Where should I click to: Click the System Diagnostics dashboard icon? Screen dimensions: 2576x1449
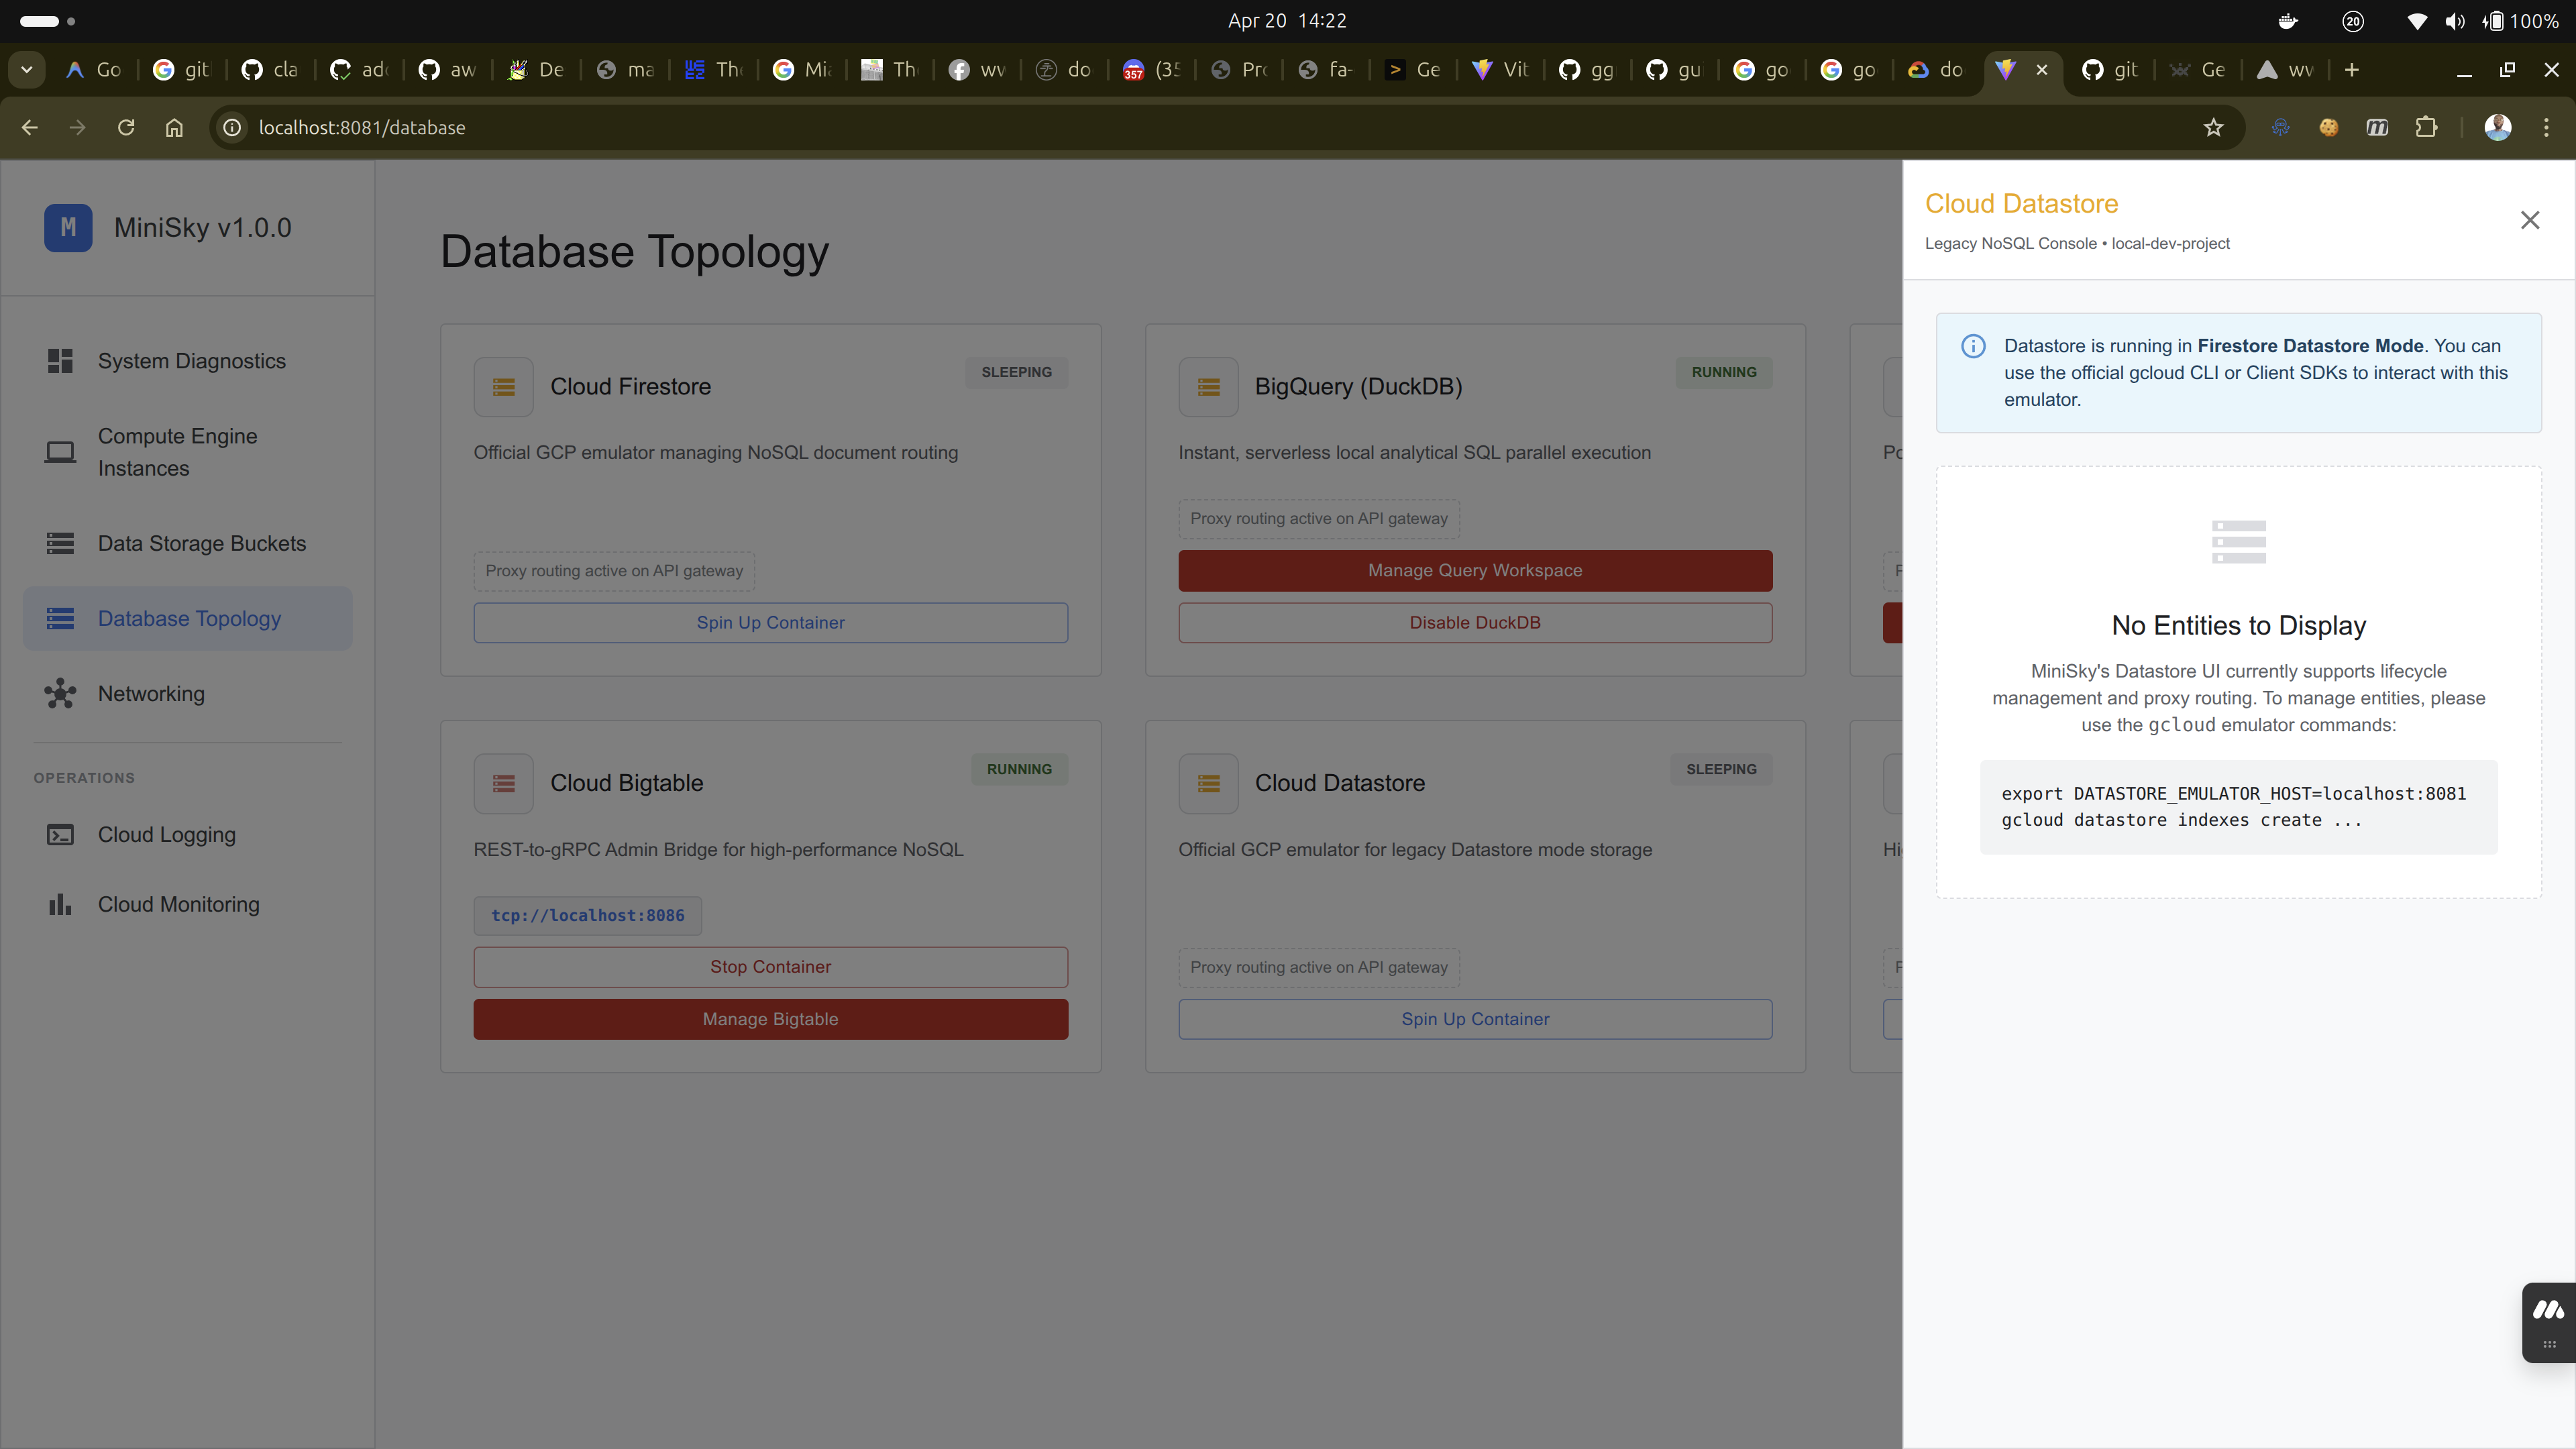(x=60, y=361)
